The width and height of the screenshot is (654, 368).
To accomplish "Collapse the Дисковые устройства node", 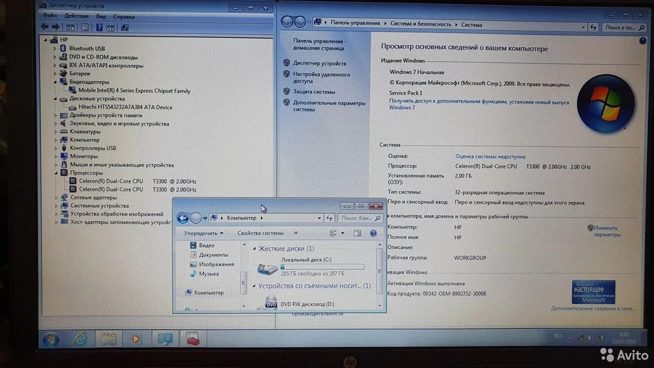I will (55, 99).
